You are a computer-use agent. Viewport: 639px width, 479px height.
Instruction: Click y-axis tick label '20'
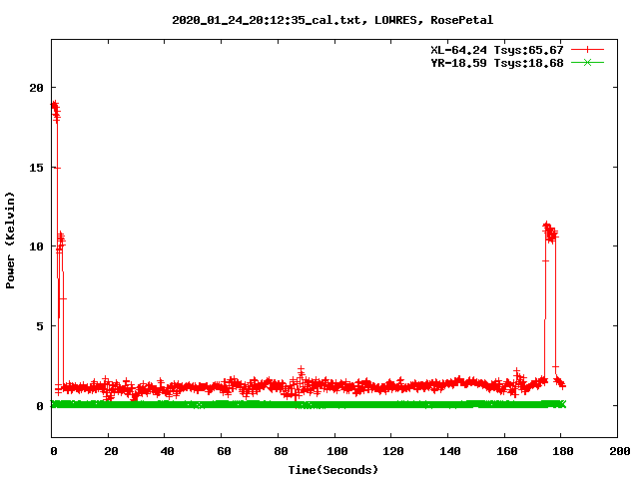(x=36, y=88)
